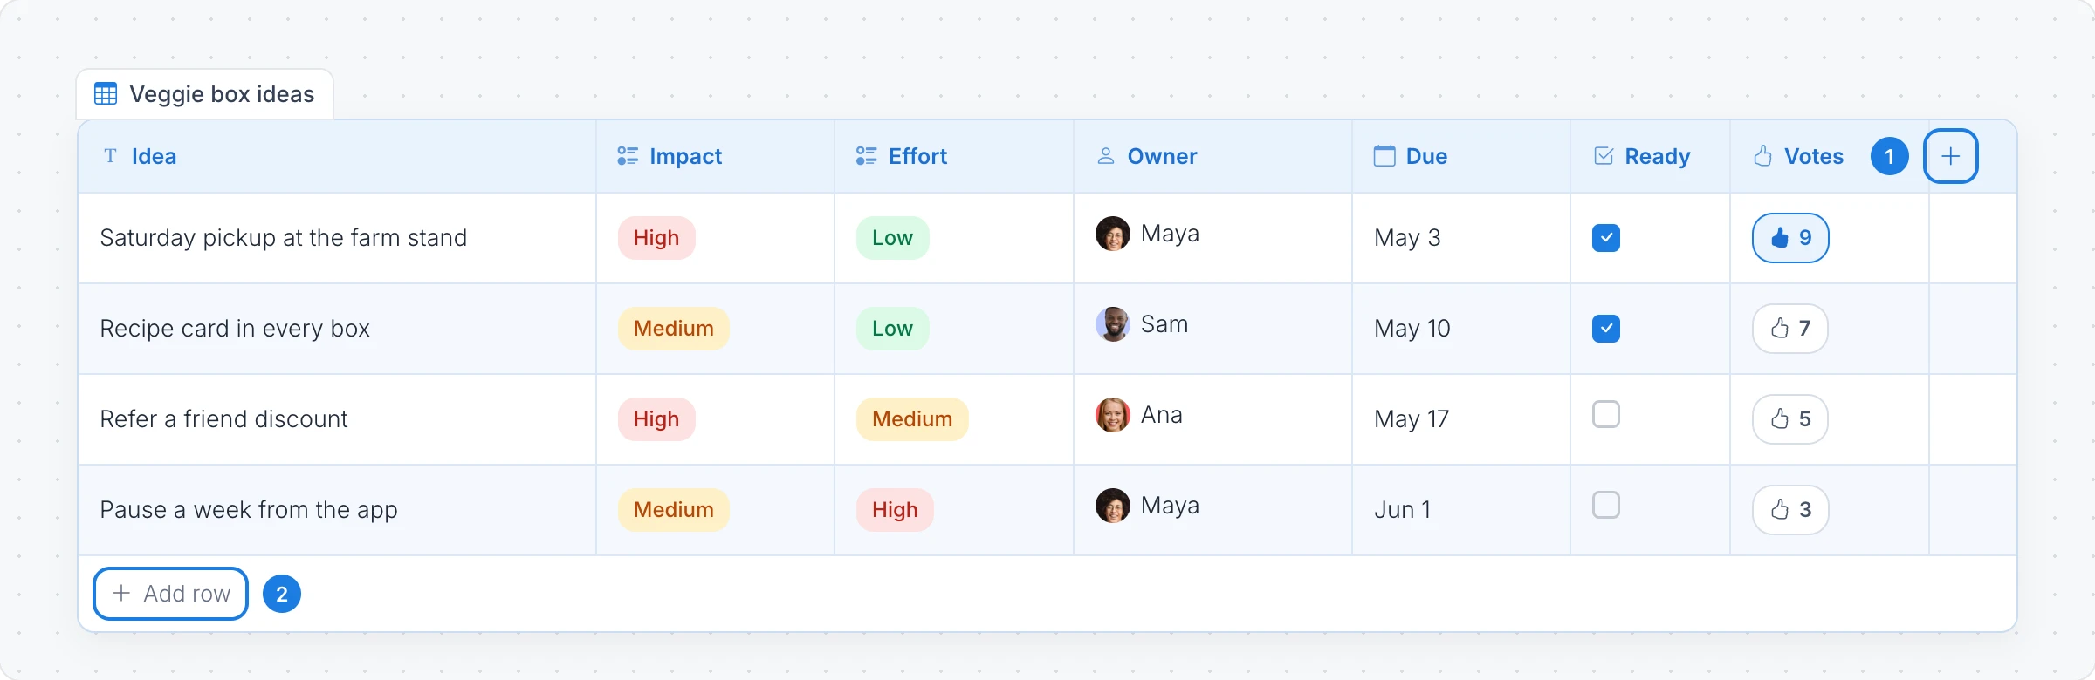Upvote Pause a week from the app (3 votes)
The height and width of the screenshot is (680, 2095).
1790,510
